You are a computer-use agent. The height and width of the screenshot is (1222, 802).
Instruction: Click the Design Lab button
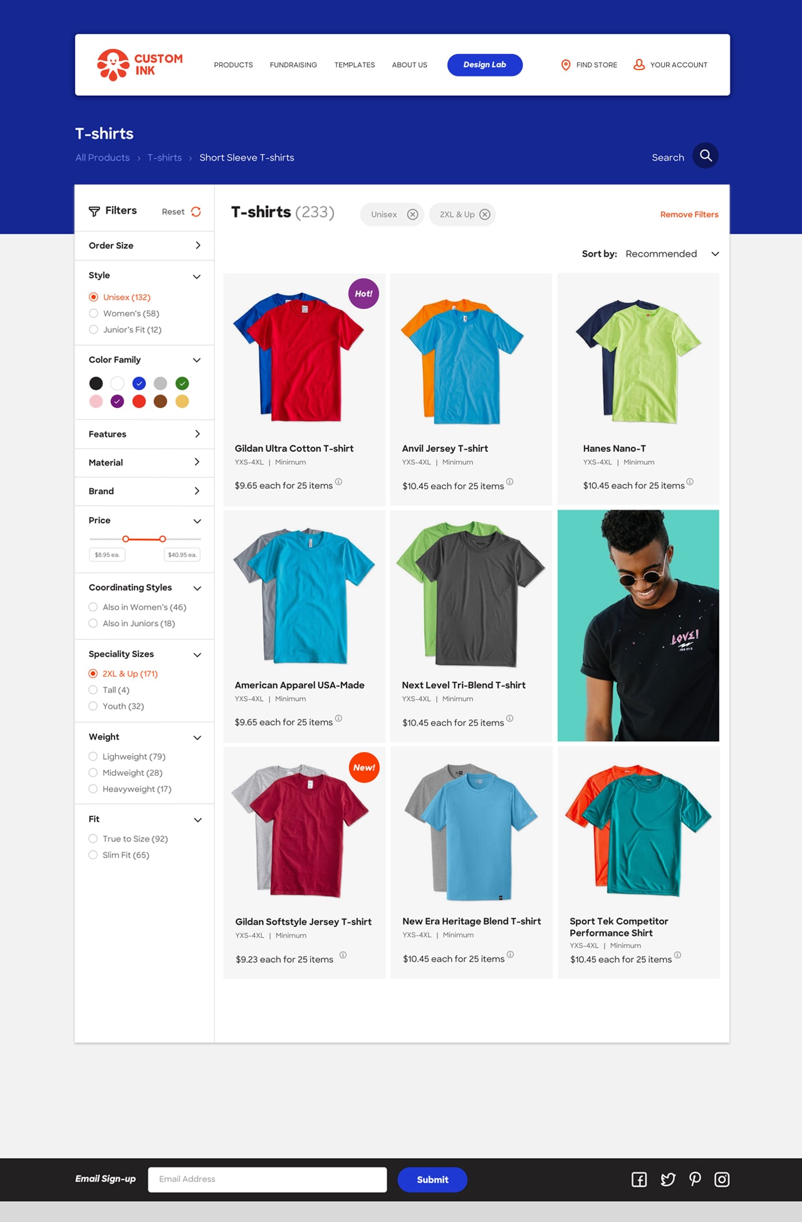click(484, 65)
